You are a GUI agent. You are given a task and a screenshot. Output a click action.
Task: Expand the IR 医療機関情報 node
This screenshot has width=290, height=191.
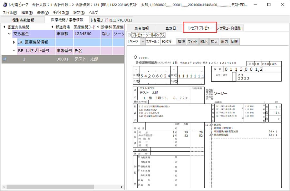pos(14,42)
